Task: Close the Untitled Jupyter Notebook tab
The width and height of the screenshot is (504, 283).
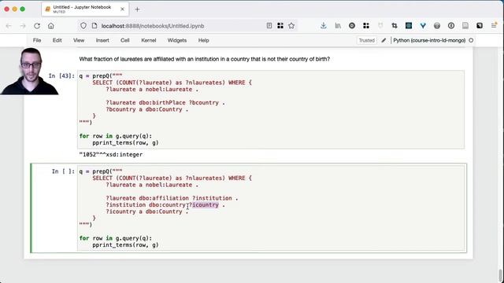Action: pyautogui.click(x=122, y=9)
